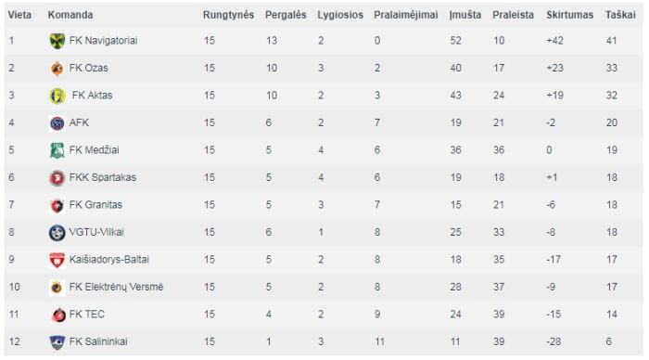Click the FK Navigatoriai team logo
The width and height of the screenshot is (649, 360).
click(57, 41)
